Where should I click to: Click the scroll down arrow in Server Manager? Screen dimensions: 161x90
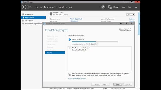tap(139, 89)
